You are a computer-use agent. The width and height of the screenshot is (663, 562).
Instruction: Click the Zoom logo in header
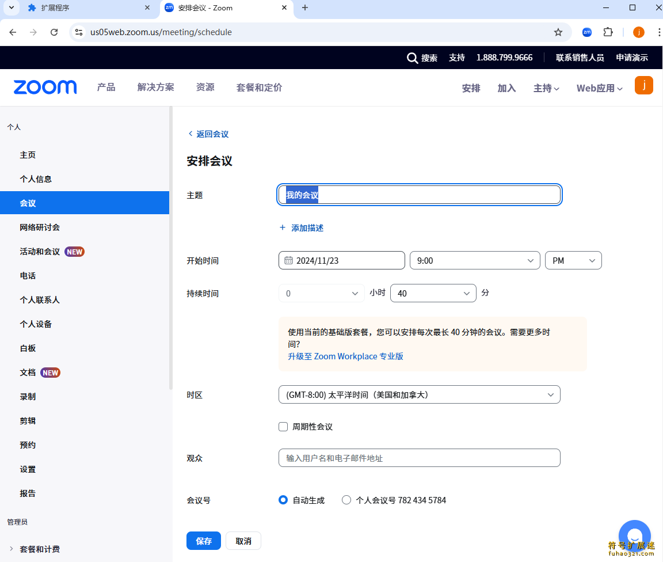(x=45, y=87)
